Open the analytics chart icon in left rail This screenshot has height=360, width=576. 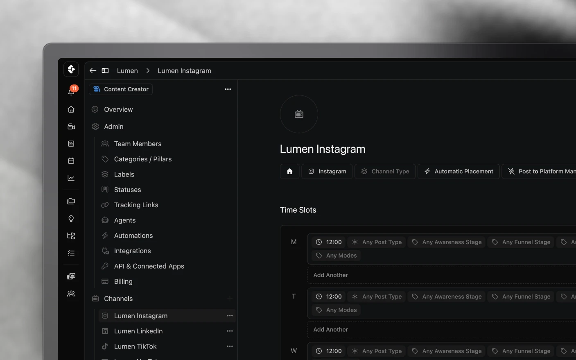[x=71, y=178]
